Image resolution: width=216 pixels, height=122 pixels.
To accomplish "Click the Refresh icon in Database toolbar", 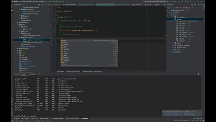I will pos(174,7).
